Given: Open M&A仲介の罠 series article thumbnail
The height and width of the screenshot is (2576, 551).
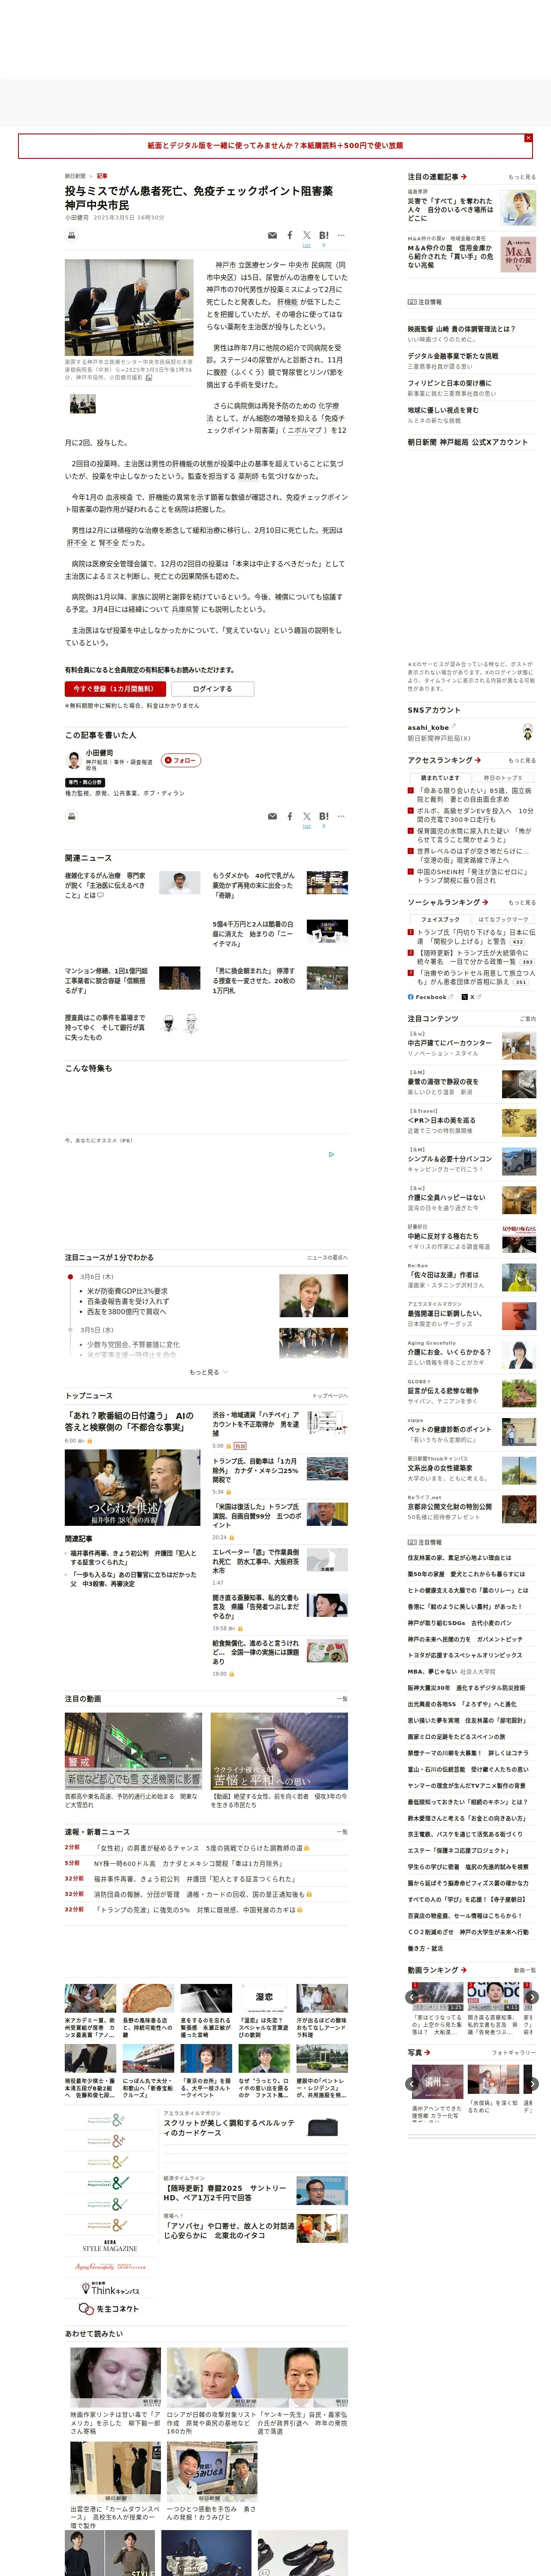Looking at the screenshot, I should click(x=517, y=255).
